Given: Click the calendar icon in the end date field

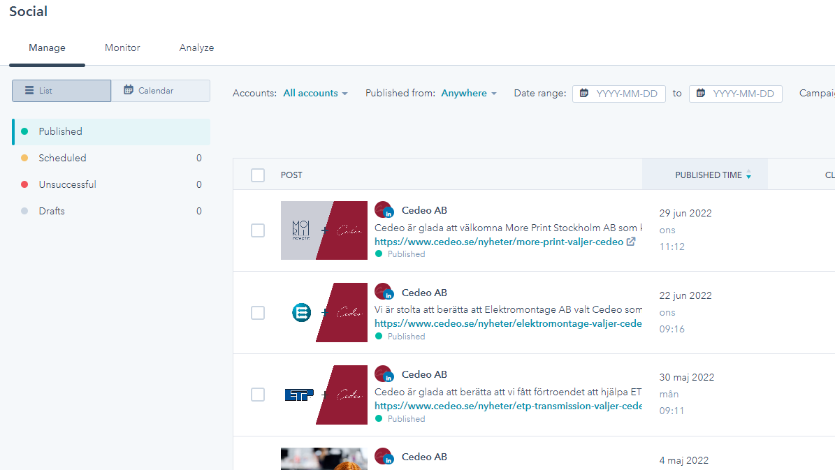Looking at the screenshot, I should coord(701,93).
